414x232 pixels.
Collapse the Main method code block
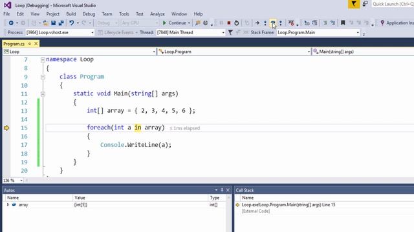click(x=43, y=94)
